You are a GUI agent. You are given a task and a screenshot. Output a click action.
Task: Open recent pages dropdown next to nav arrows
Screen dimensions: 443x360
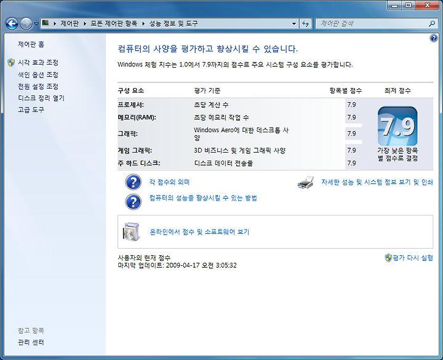click(36, 24)
